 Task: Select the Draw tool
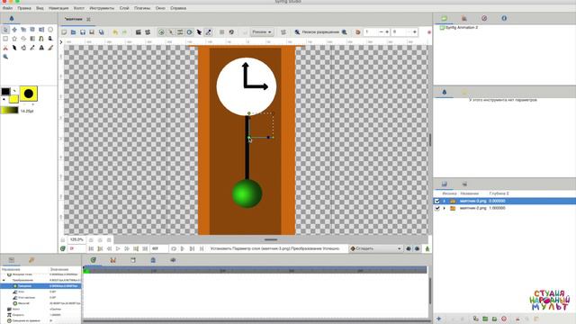pos(50,38)
